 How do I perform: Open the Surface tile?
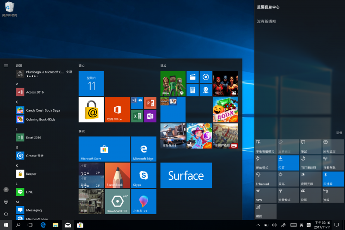tap(186, 175)
